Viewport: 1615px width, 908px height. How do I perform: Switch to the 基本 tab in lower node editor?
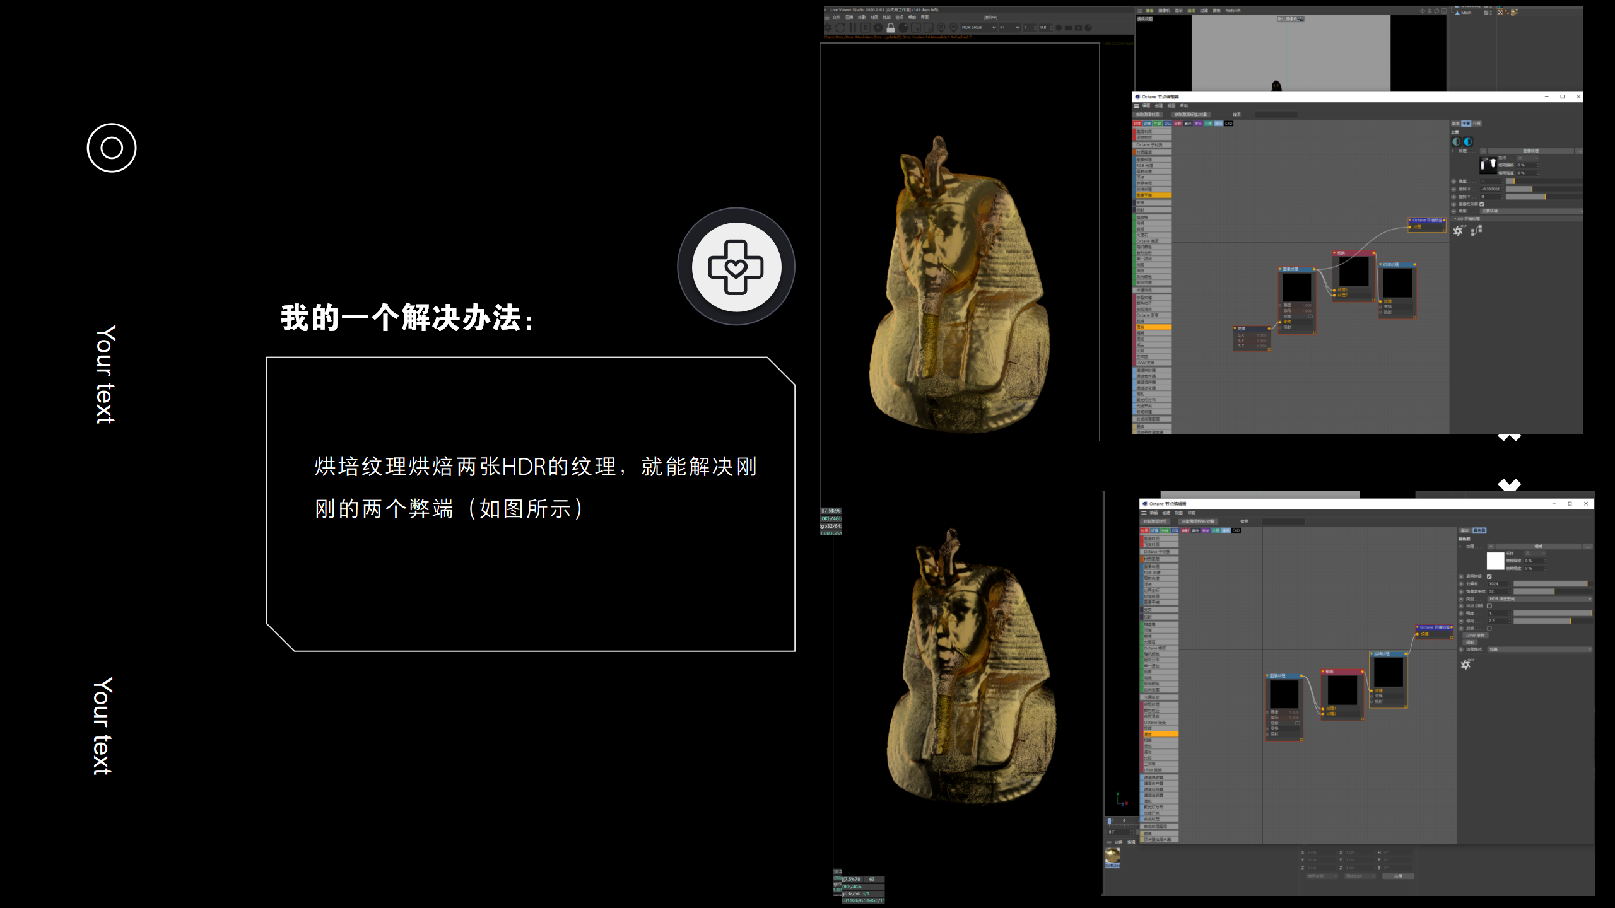tap(1465, 530)
